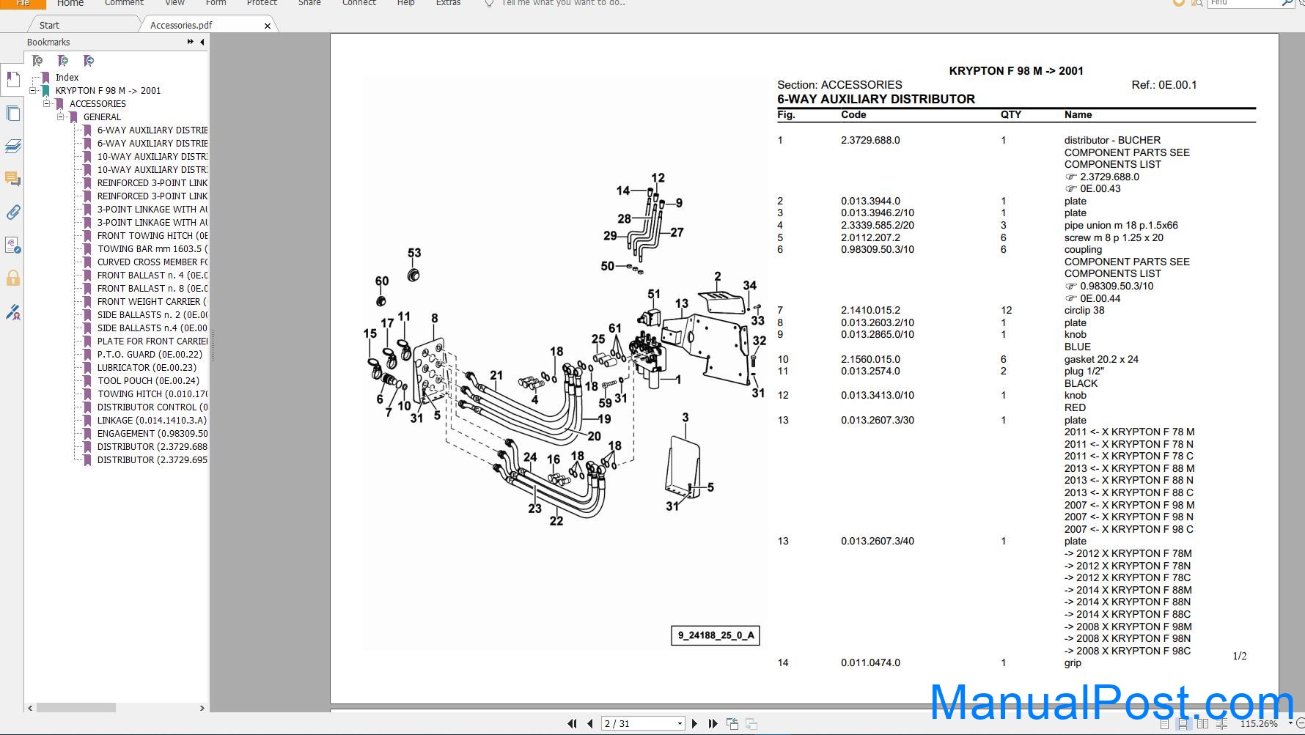Open P.T.O. GUARD (0E.00.22) bookmark
This screenshot has height=735, width=1305.
150,355
